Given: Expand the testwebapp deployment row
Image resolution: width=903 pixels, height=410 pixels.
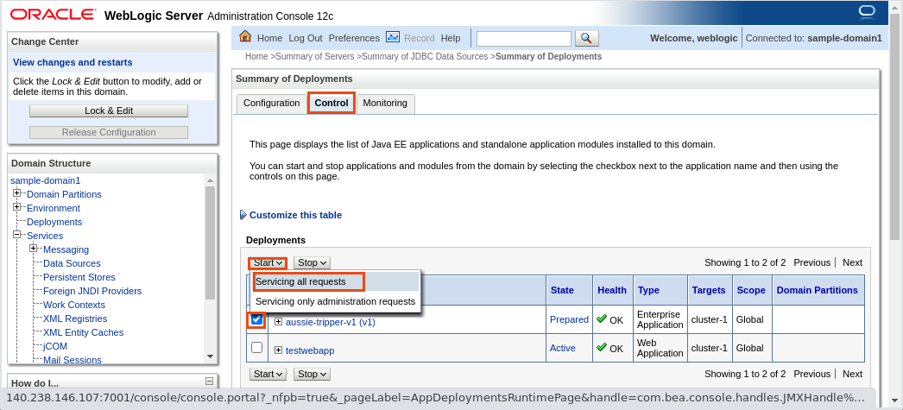Looking at the screenshot, I should (x=279, y=350).
